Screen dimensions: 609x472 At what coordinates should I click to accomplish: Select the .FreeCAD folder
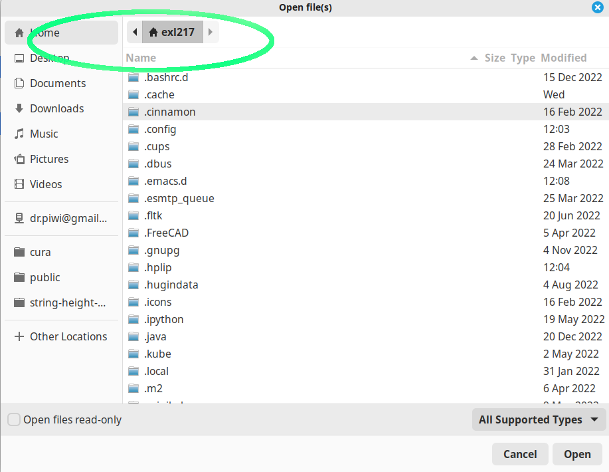(365, 233)
